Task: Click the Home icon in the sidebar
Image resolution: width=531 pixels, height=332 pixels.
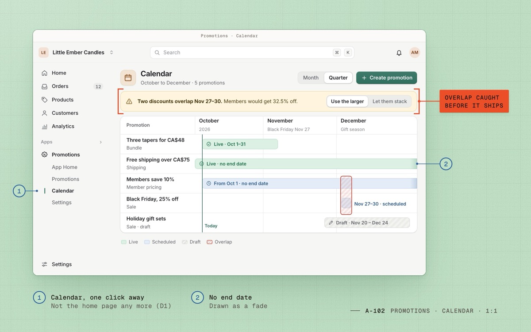Action: (x=44, y=73)
